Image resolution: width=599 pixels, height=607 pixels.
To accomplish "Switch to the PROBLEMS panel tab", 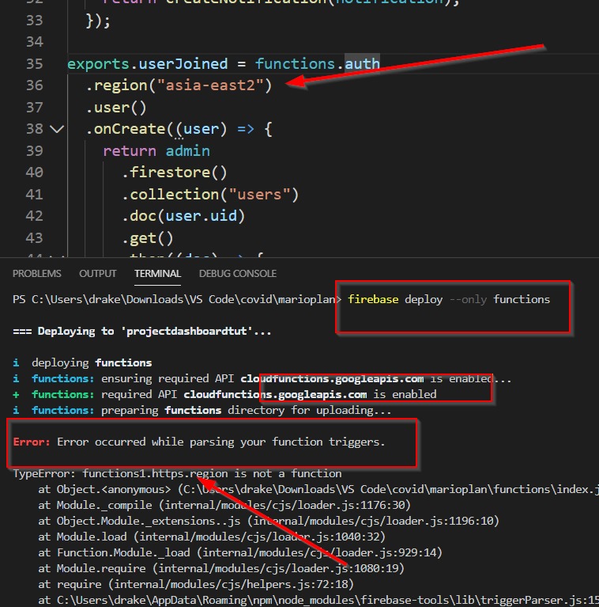I will (x=37, y=274).
